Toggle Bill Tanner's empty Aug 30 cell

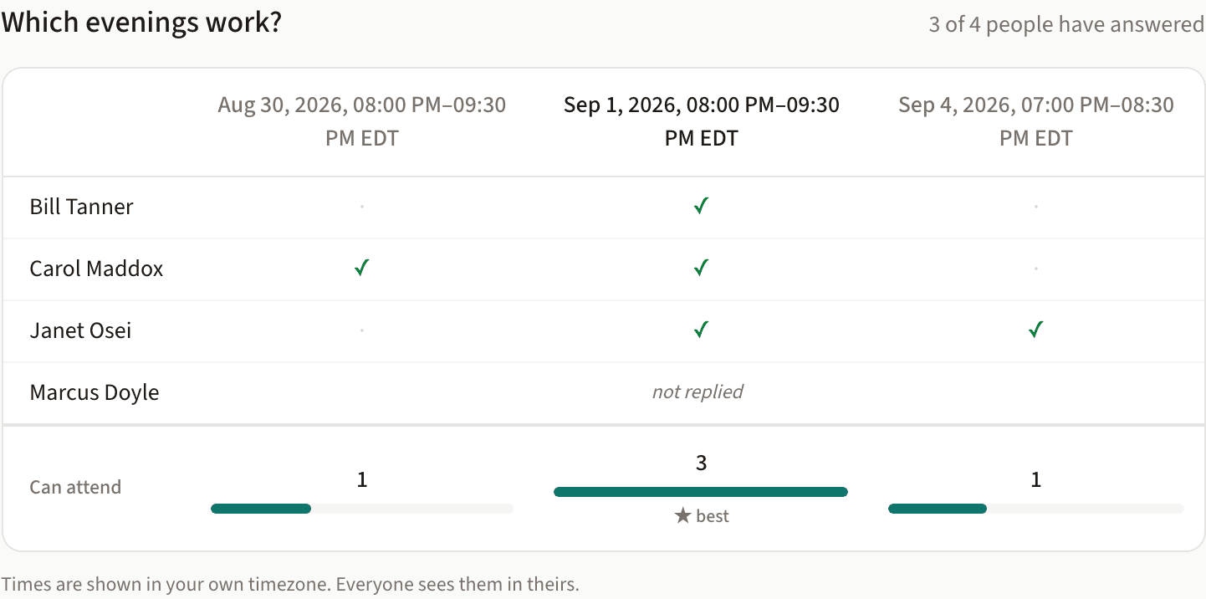click(362, 207)
